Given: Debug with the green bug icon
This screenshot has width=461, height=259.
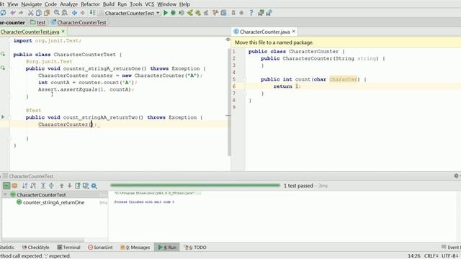Looking at the screenshot, I should click(173, 13).
